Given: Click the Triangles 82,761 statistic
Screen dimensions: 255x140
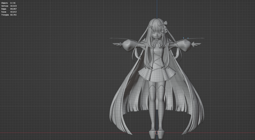Looking at the screenshot, I should click(x=9, y=15).
